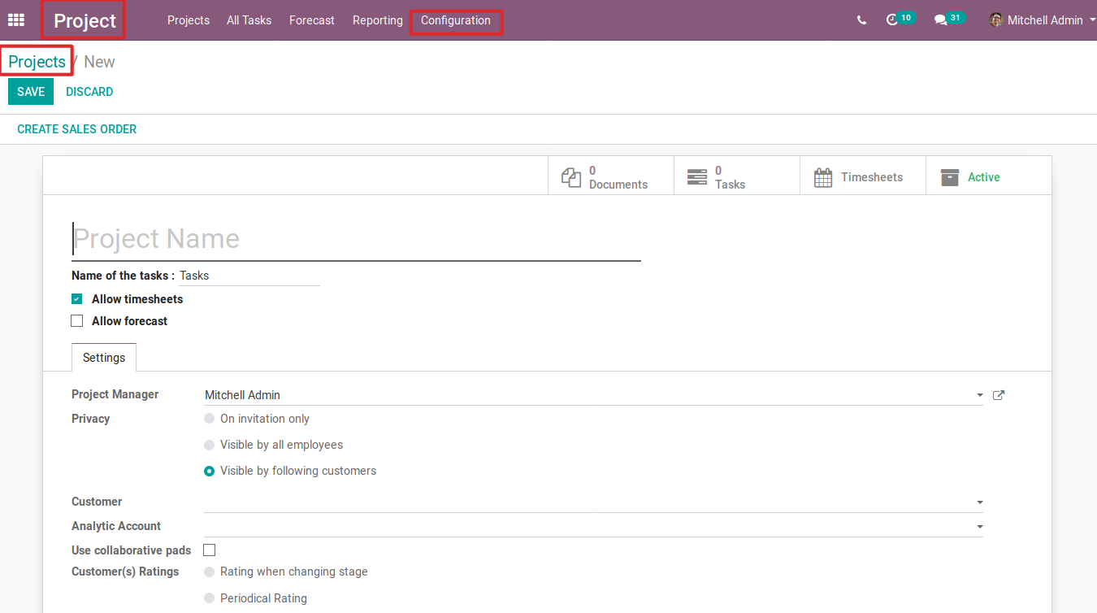Click Name of the tasks field
This screenshot has width=1097, height=613.
coord(249,276)
